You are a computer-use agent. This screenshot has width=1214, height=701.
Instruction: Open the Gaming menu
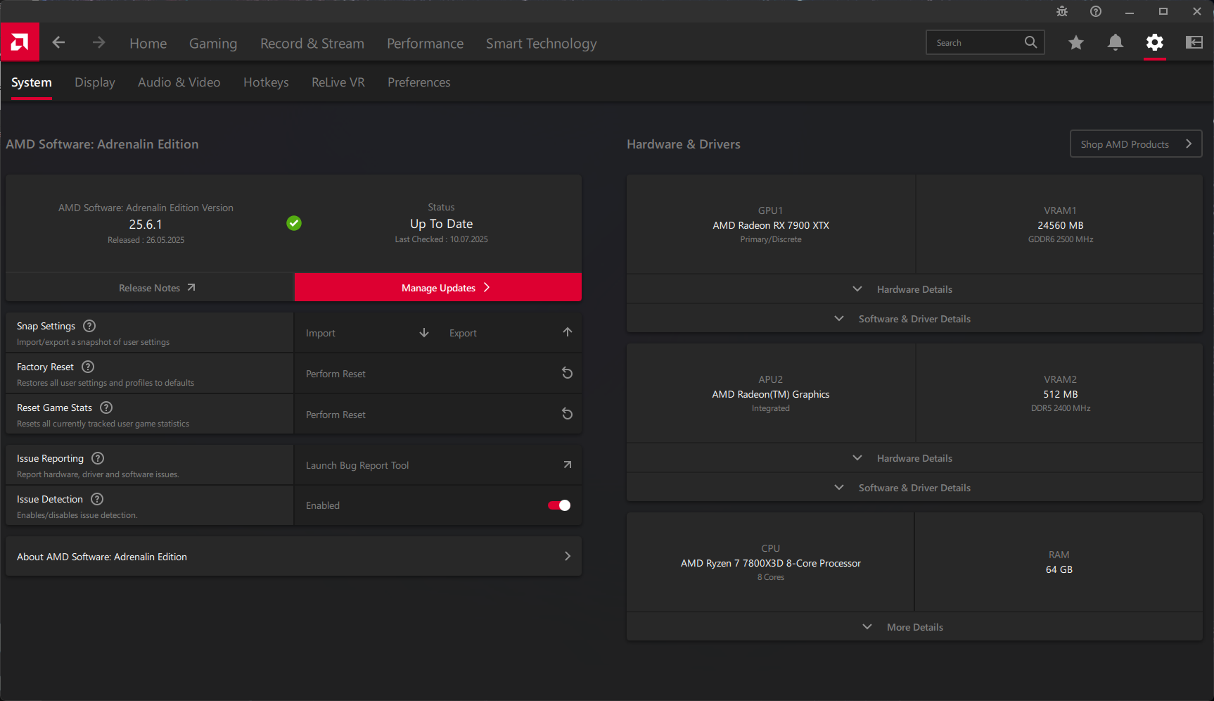click(213, 44)
